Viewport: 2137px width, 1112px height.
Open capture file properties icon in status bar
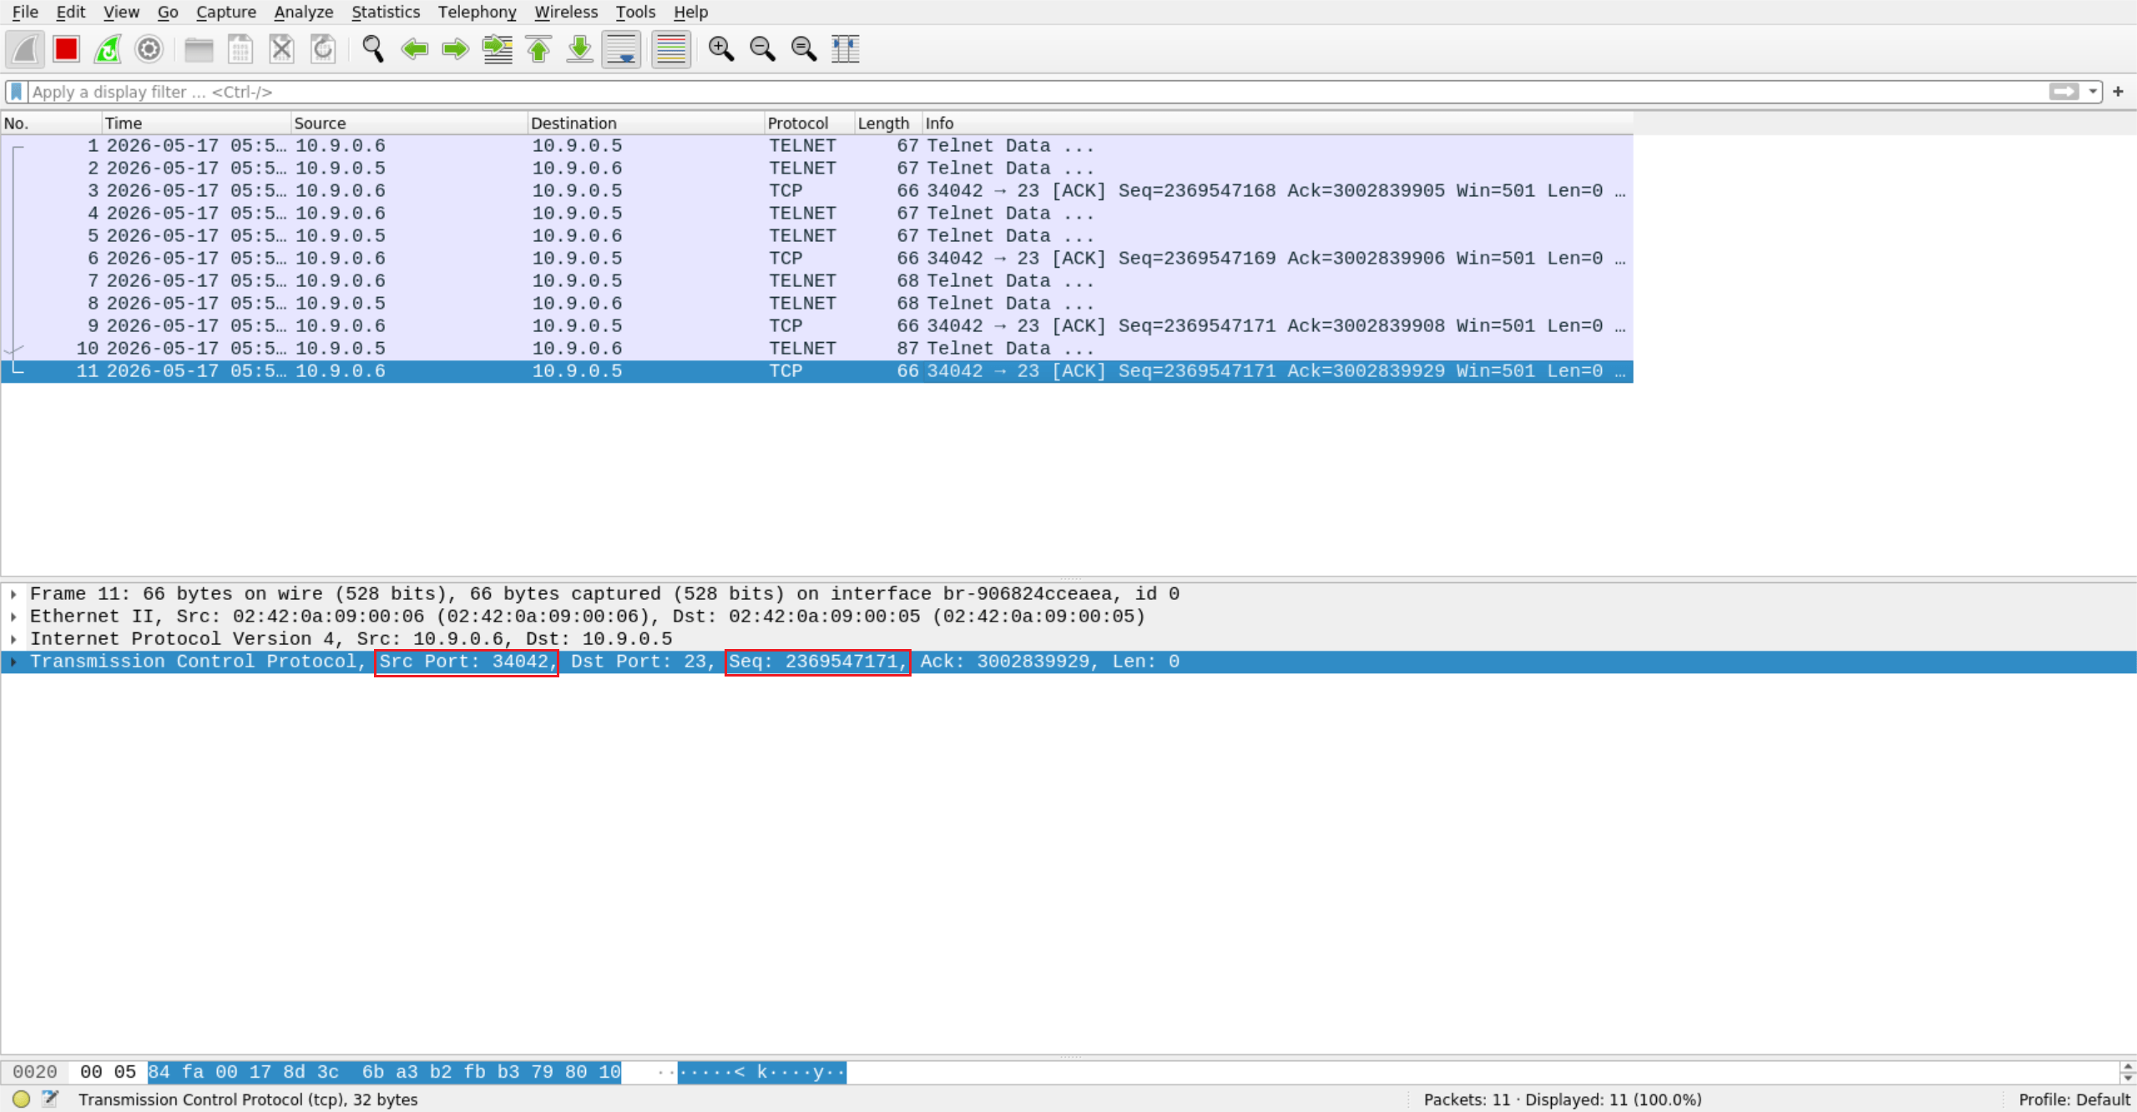(x=50, y=1099)
